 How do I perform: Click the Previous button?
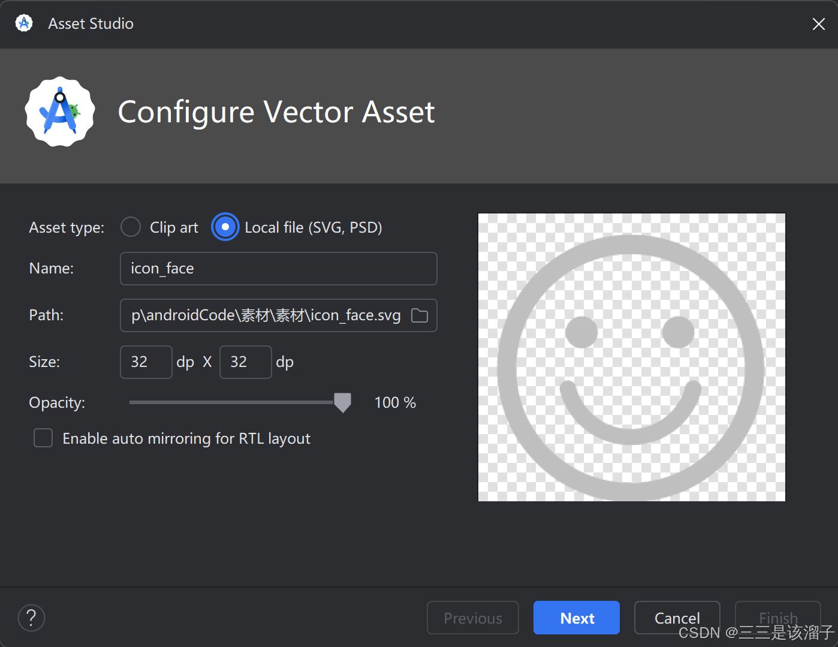pyautogui.click(x=472, y=618)
